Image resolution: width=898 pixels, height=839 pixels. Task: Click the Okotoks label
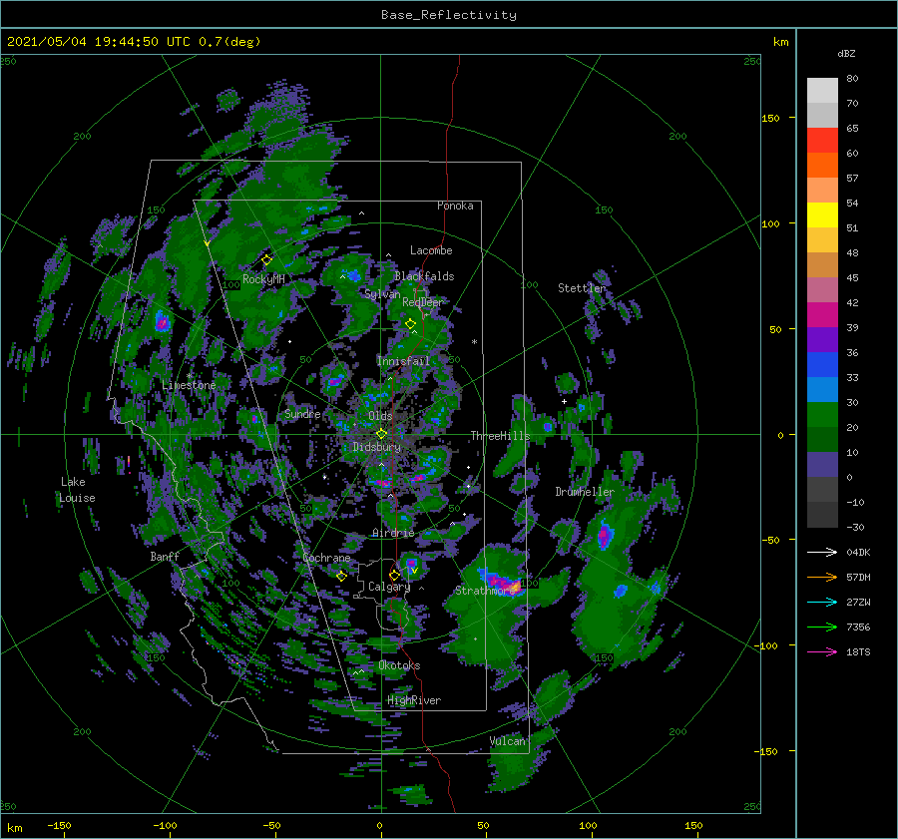pos(399,665)
